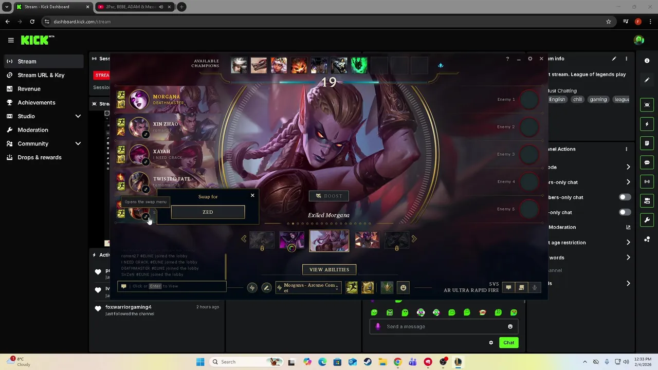Open chroma color wheel on skin

(291, 248)
